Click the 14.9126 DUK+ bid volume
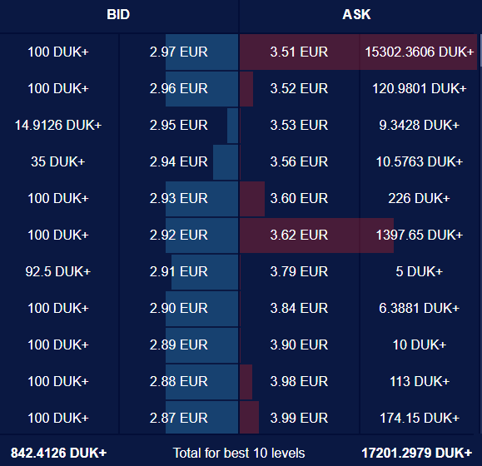The height and width of the screenshot is (466, 482). coord(58,125)
